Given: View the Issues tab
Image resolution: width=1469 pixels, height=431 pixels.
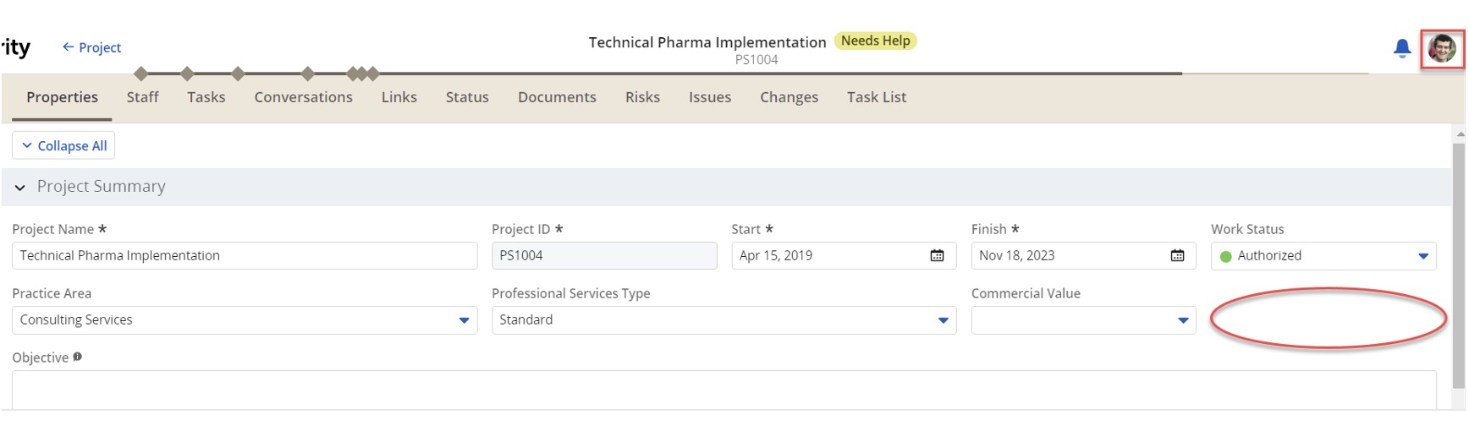Looking at the screenshot, I should (709, 97).
